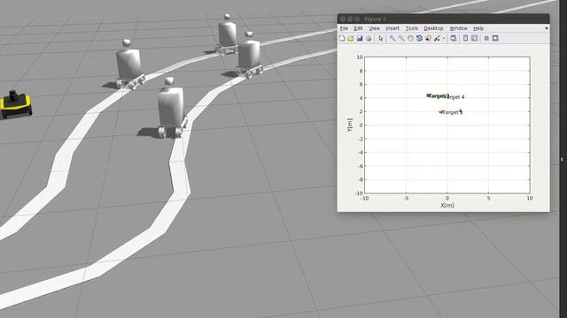Open the Window menu
Screen dimensions: 567x318
(x=459, y=28)
